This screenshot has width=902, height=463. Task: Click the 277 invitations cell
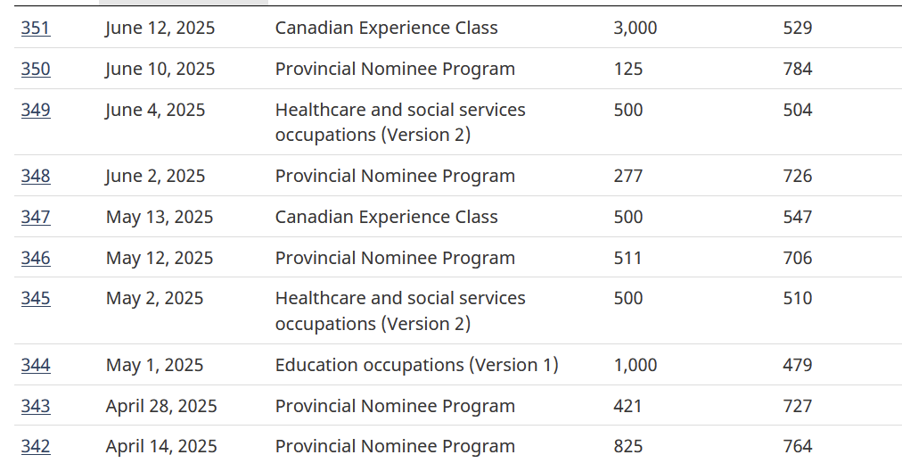627,176
